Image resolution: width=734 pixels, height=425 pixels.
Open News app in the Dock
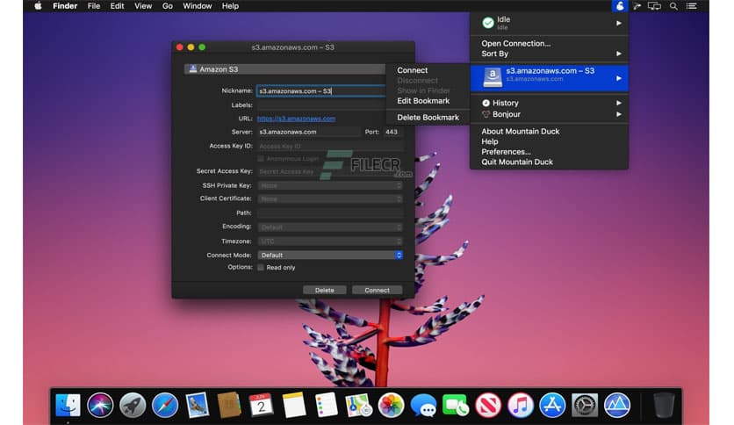tap(488, 405)
